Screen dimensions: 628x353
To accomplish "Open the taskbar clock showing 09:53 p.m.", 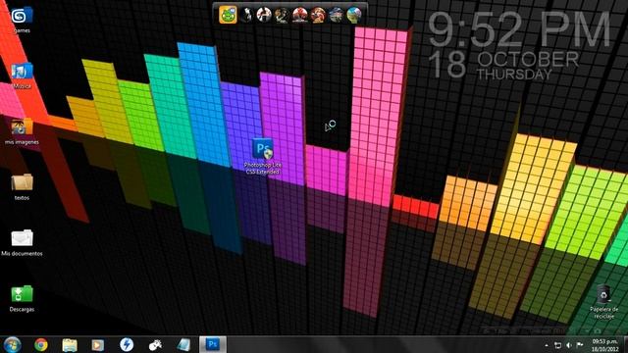I will tap(605, 345).
